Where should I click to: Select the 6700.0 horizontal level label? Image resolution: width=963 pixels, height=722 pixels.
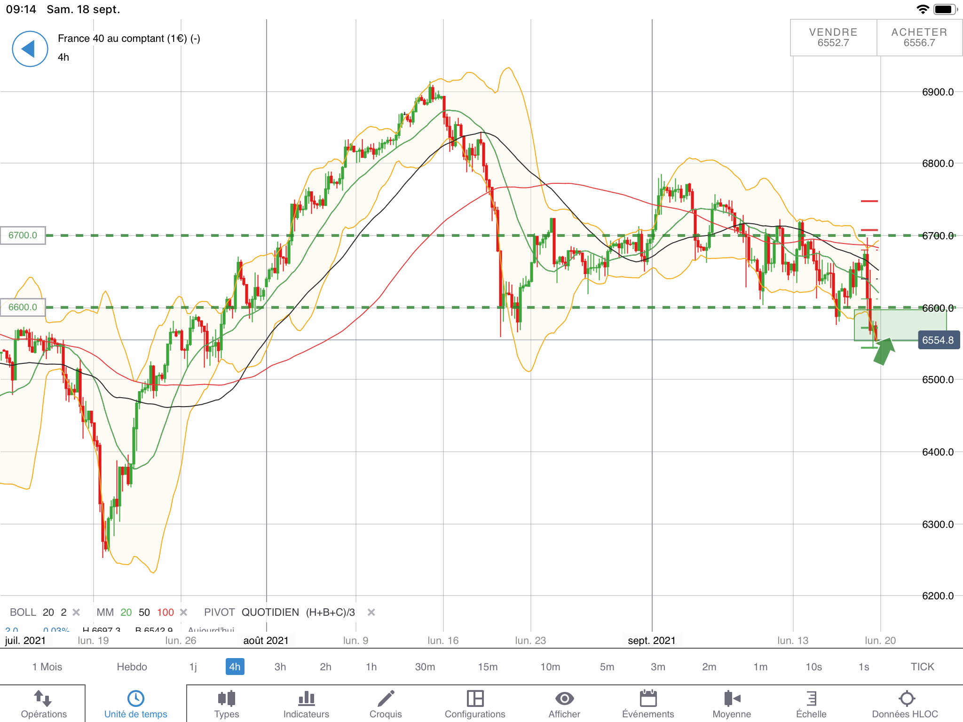[23, 235]
